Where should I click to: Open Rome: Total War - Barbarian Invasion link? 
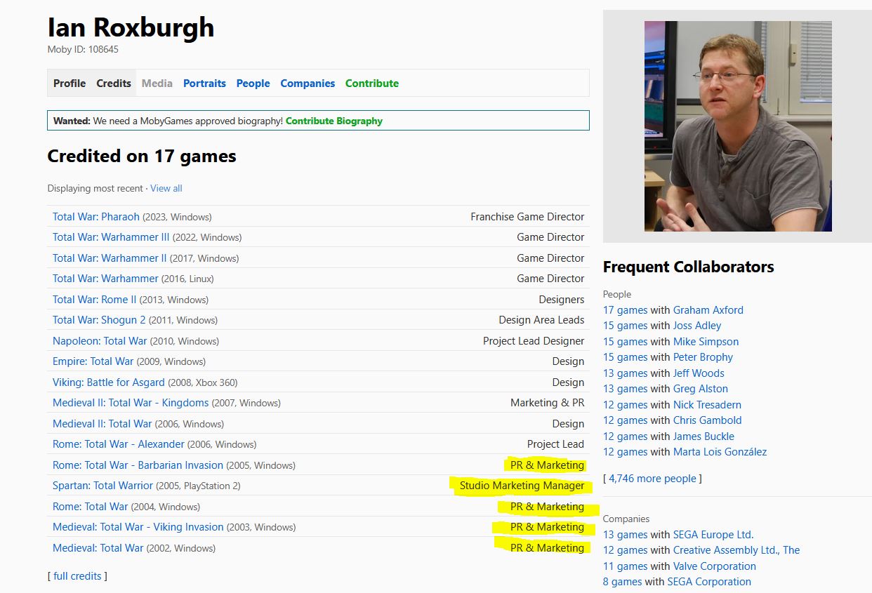coord(138,465)
